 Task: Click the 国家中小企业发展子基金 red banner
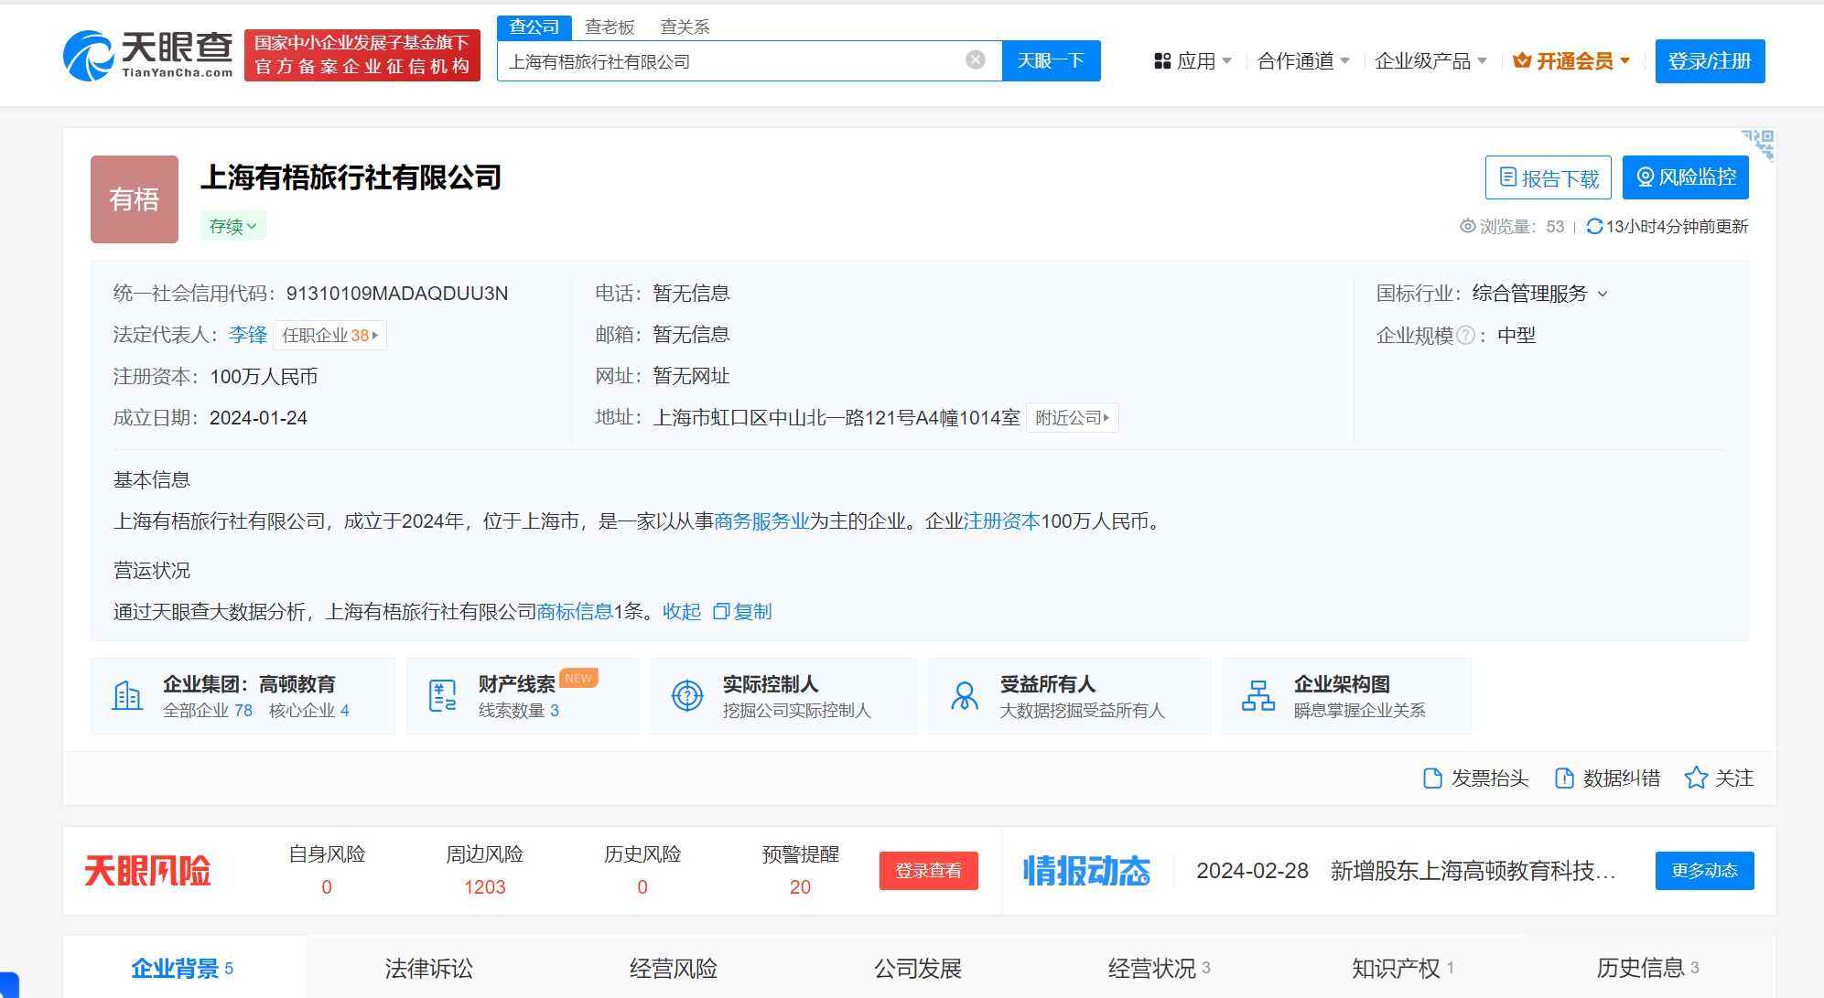click(362, 55)
